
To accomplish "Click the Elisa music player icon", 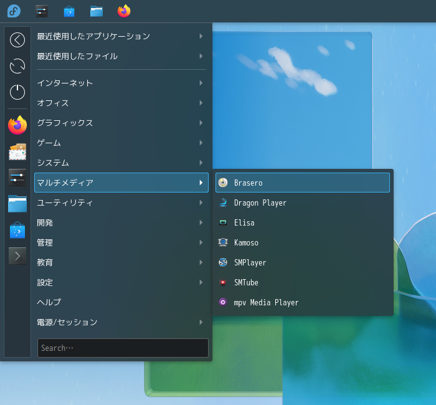I will coord(223,222).
